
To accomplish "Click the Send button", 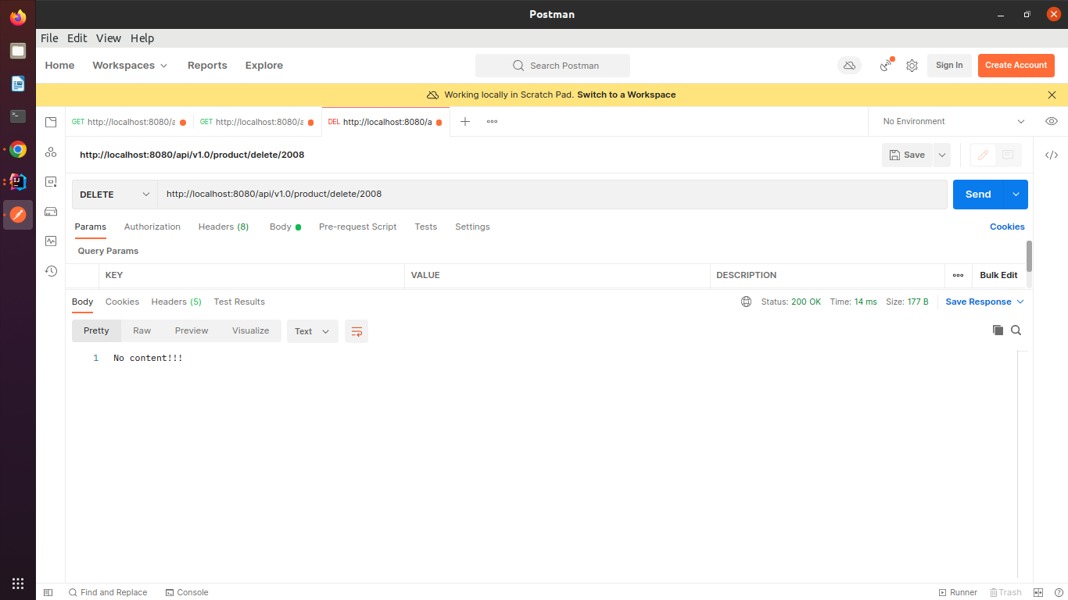I will (978, 195).
